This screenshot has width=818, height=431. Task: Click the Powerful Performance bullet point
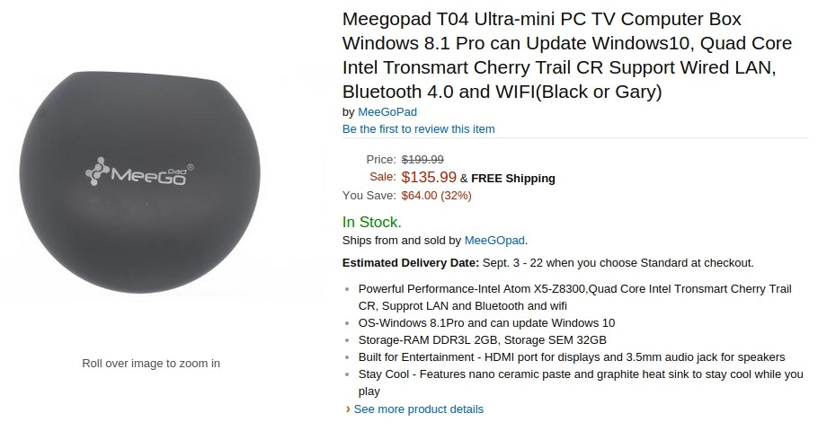575,297
